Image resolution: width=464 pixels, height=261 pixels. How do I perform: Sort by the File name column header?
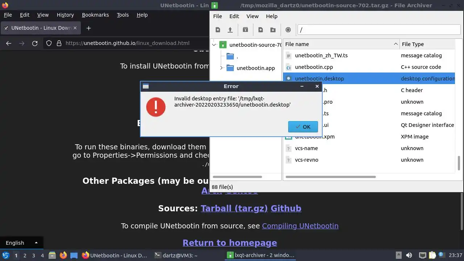click(x=341, y=44)
